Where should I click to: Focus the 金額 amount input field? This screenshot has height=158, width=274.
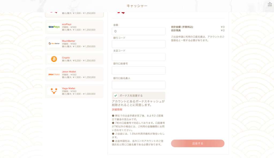coord(139,31)
